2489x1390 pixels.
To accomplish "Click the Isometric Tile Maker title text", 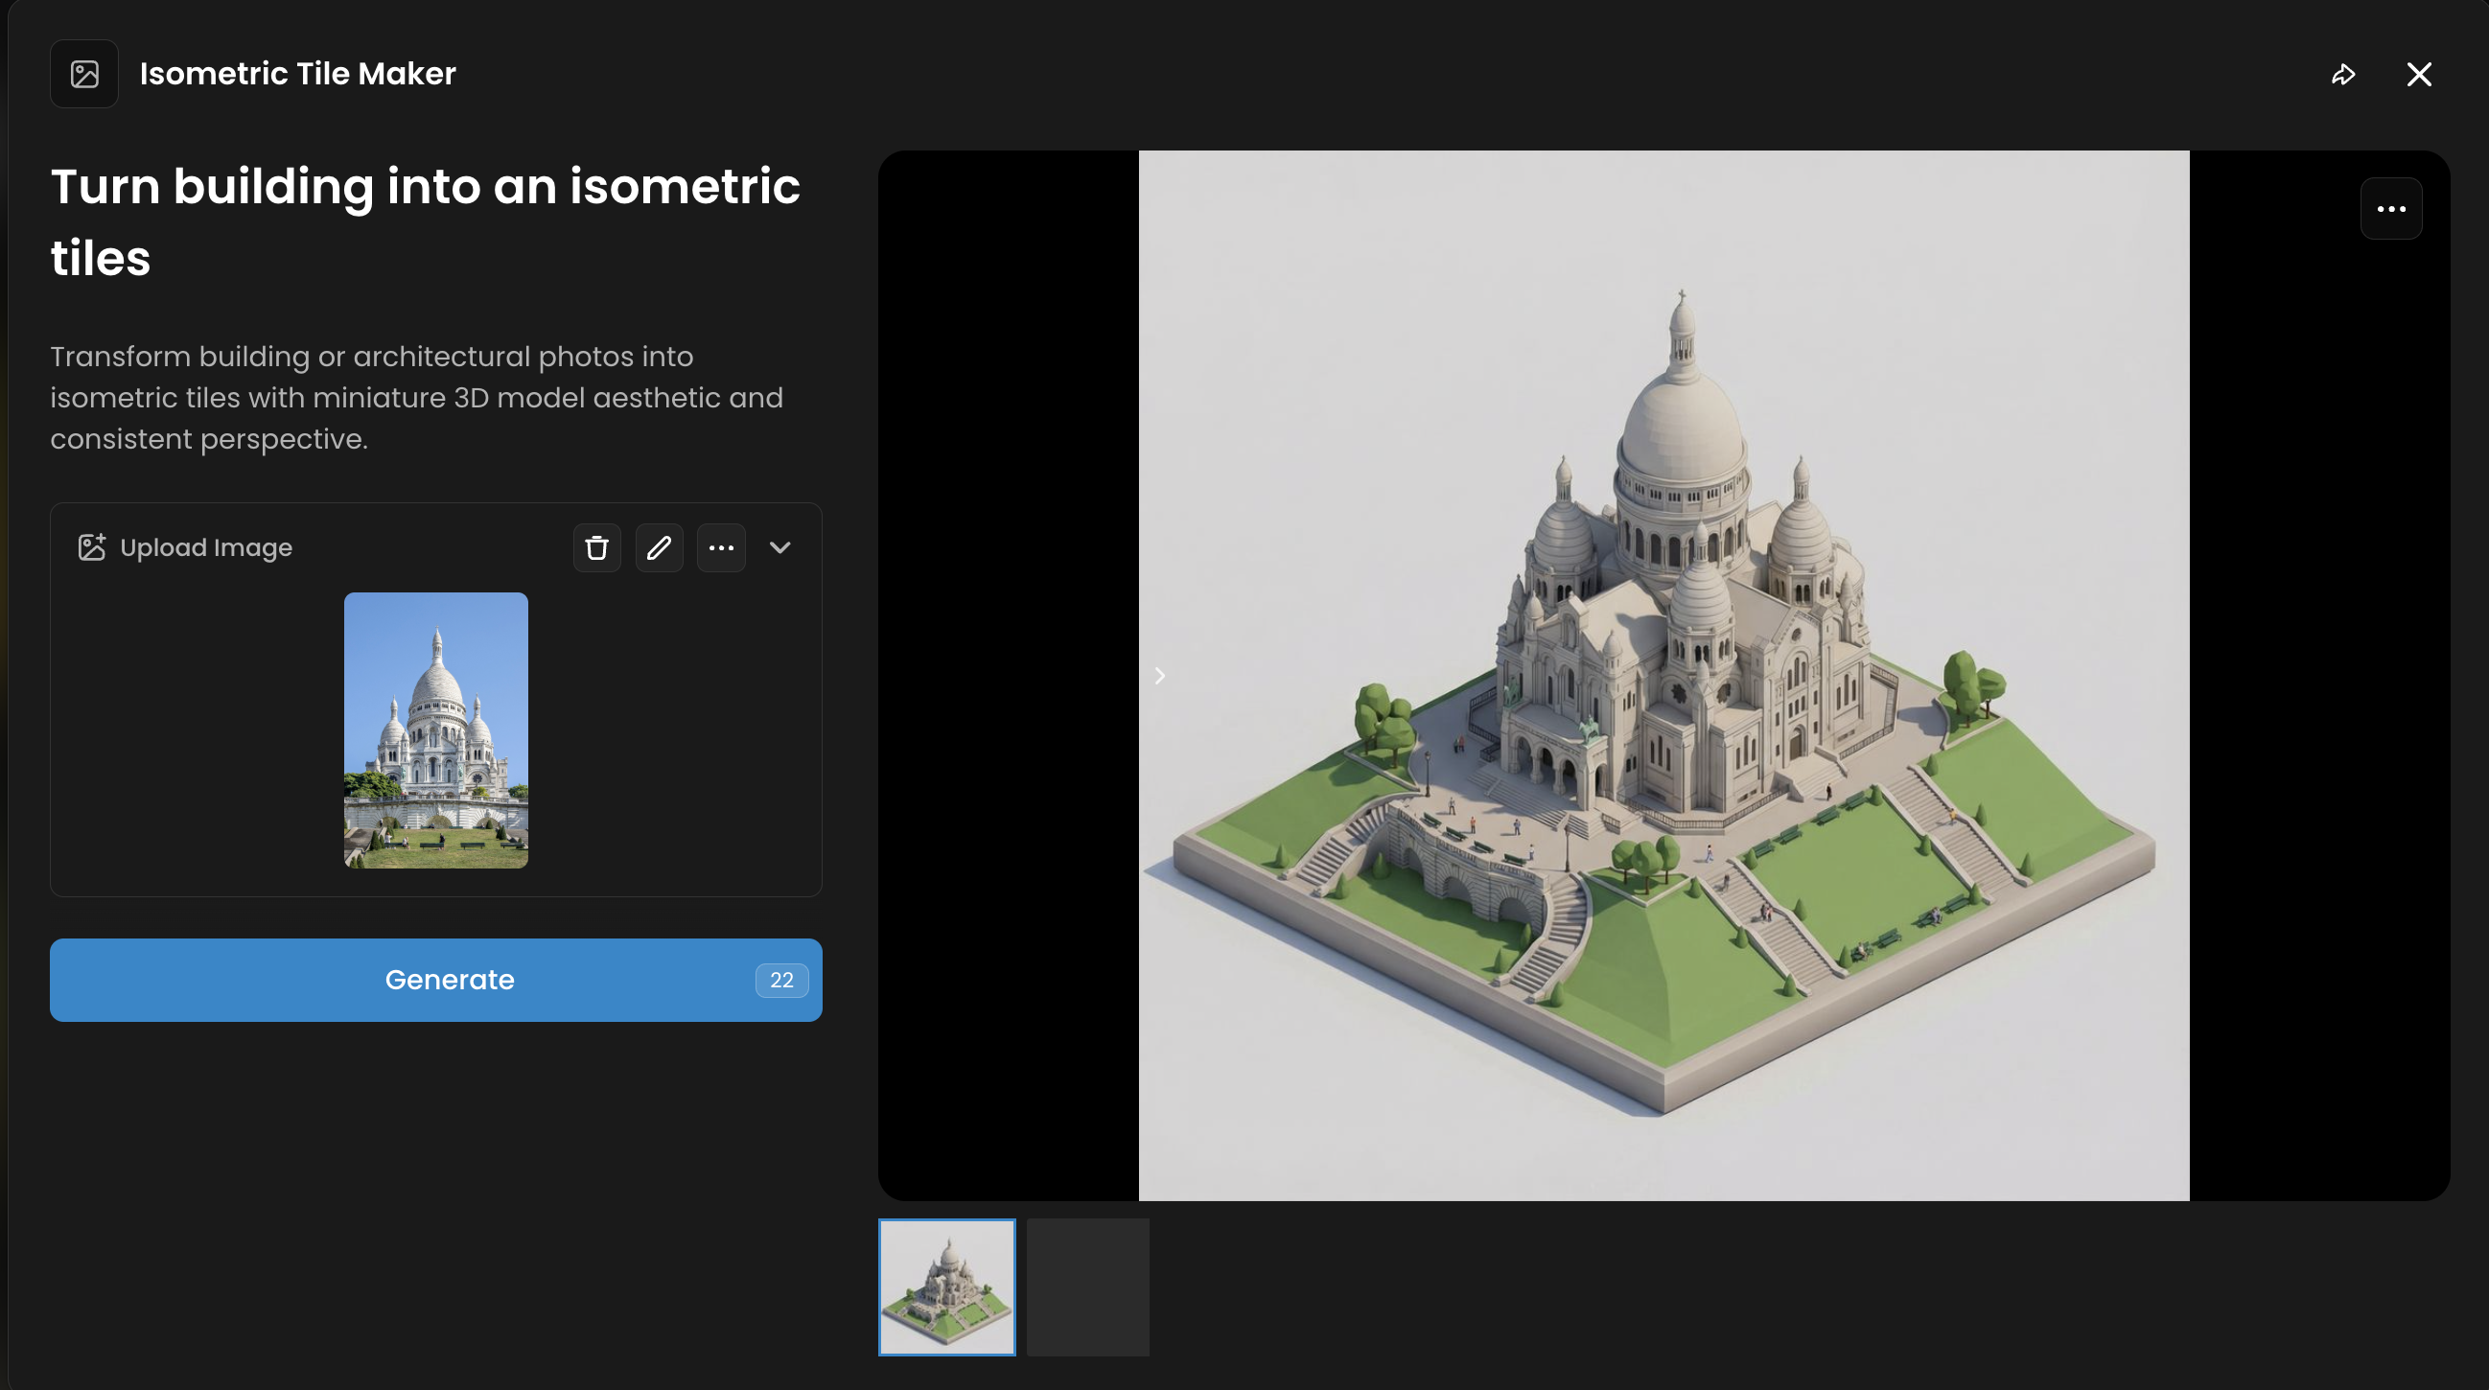I will 297,74.
